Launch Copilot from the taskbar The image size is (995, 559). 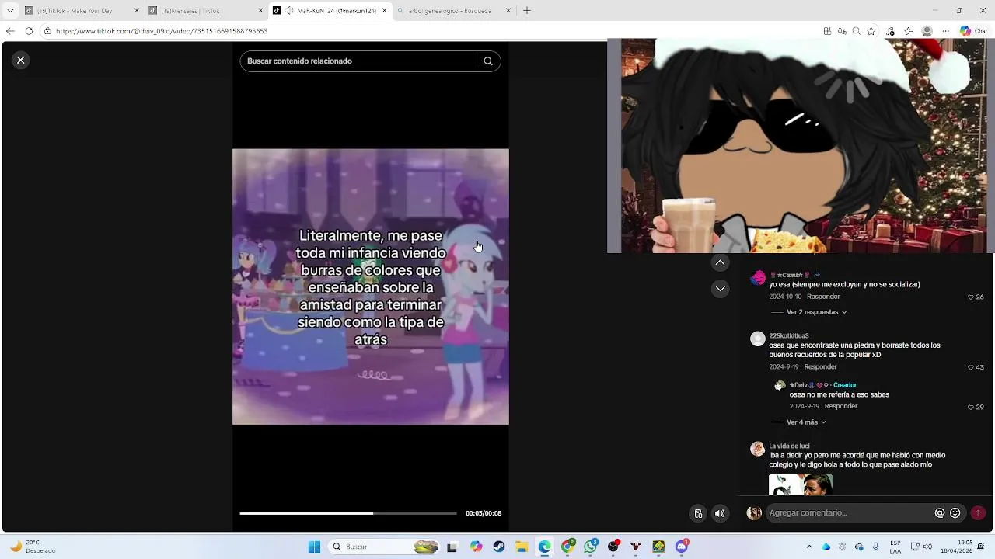pyautogui.click(x=476, y=547)
